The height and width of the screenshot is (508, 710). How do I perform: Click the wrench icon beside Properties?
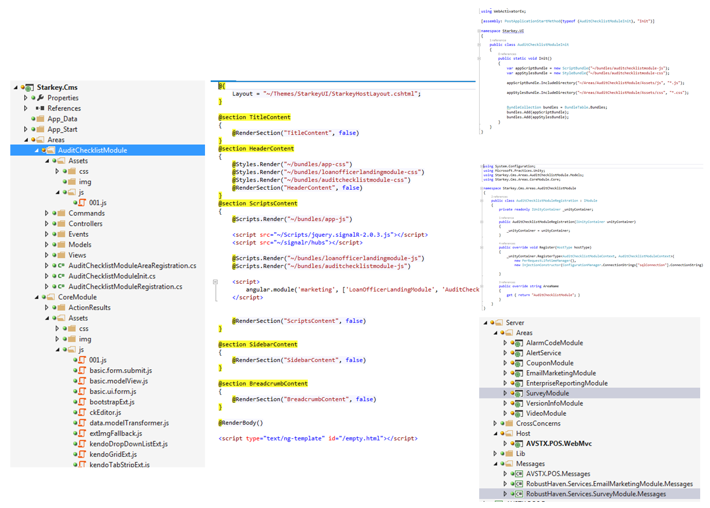tap(40, 98)
